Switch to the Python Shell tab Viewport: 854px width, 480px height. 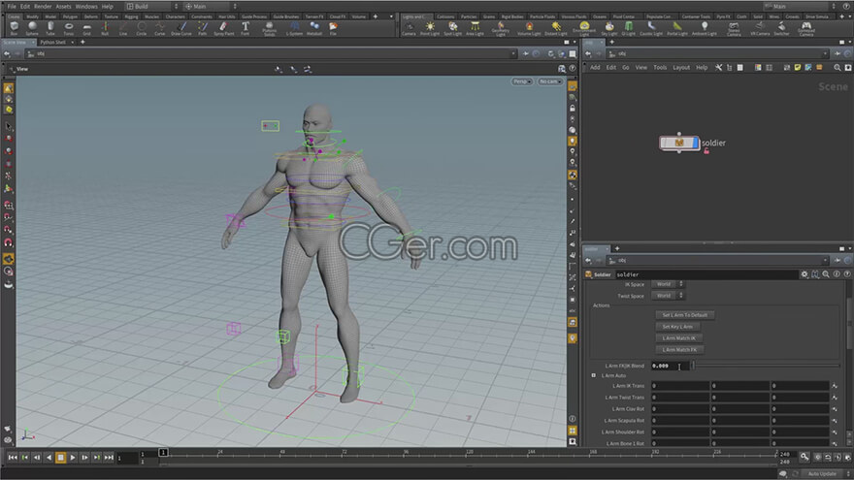pos(52,42)
